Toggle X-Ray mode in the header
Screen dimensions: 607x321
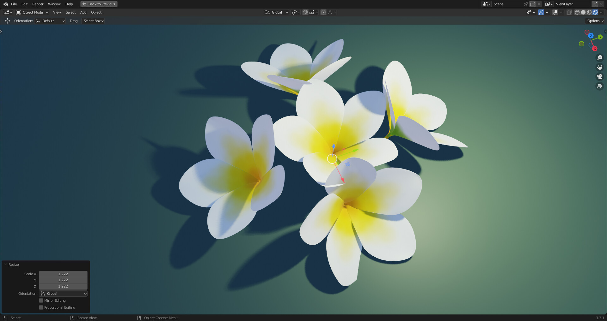pos(569,12)
